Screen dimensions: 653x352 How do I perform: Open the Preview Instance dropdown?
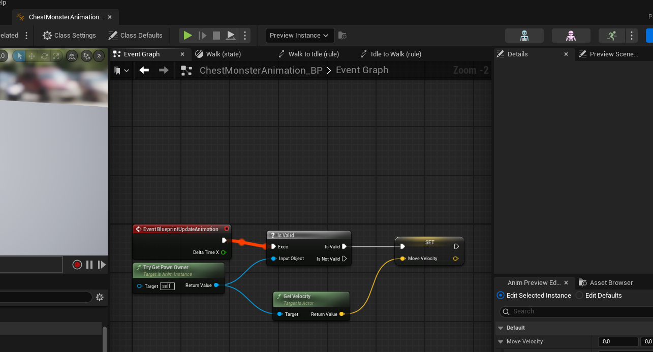[x=300, y=36]
